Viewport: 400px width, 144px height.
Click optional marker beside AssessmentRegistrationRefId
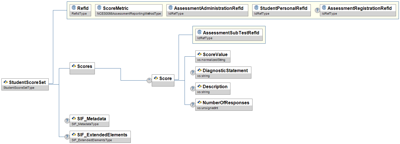point(318,10)
